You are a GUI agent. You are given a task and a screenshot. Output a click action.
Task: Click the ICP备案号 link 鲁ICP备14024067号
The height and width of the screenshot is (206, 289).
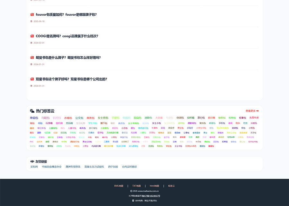point(151,196)
